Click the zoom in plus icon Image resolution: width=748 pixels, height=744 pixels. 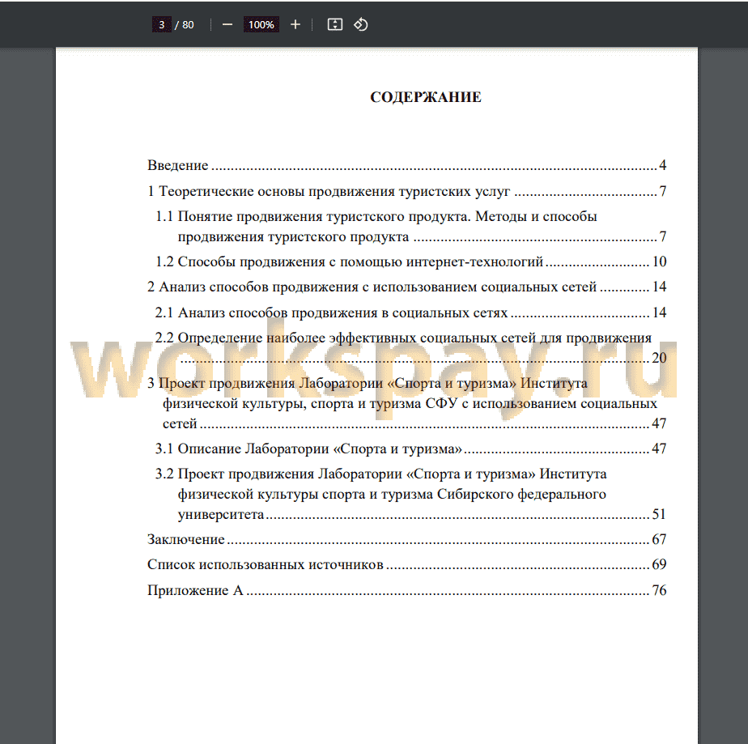click(295, 25)
